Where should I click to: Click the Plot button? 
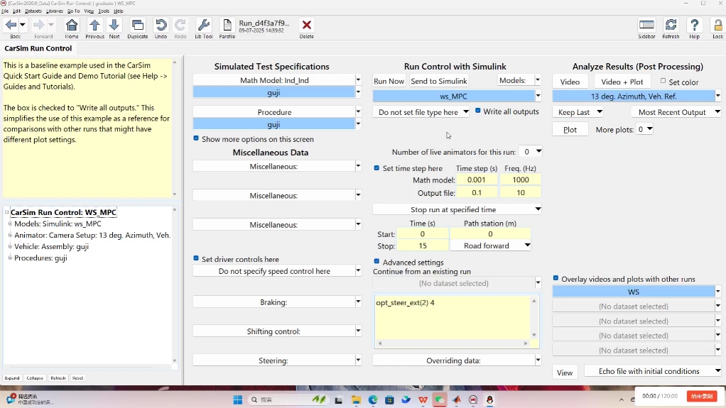(570, 130)
